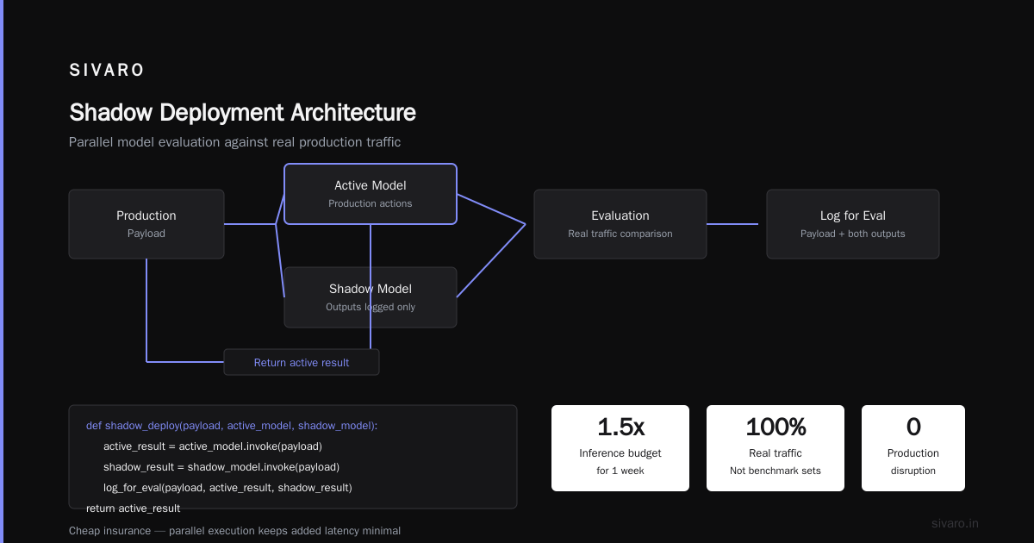Select the Production Payload node
This screenshot has width=1034, height=543.
pos(146,224)
